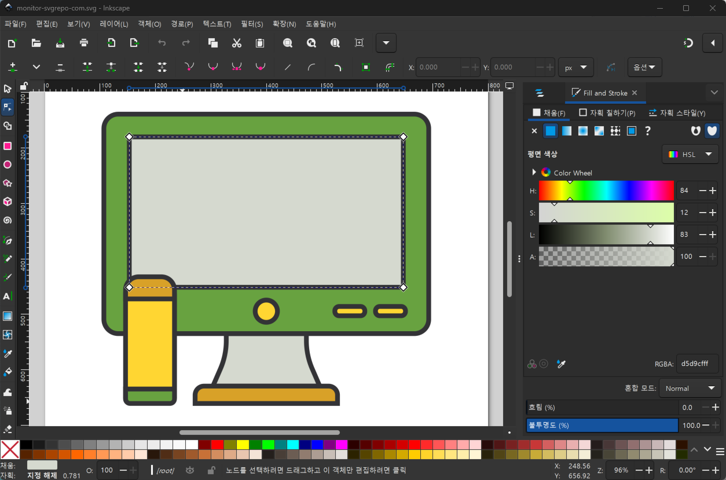This screenshot has width=726, height=480.
Task: Zoom to fit selection
Action: coord(288,43)
